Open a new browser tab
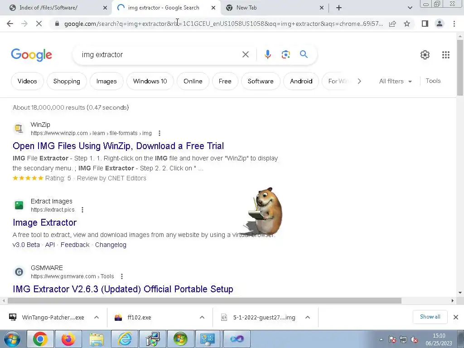This screenshot has width=464, height=348. 339,8
